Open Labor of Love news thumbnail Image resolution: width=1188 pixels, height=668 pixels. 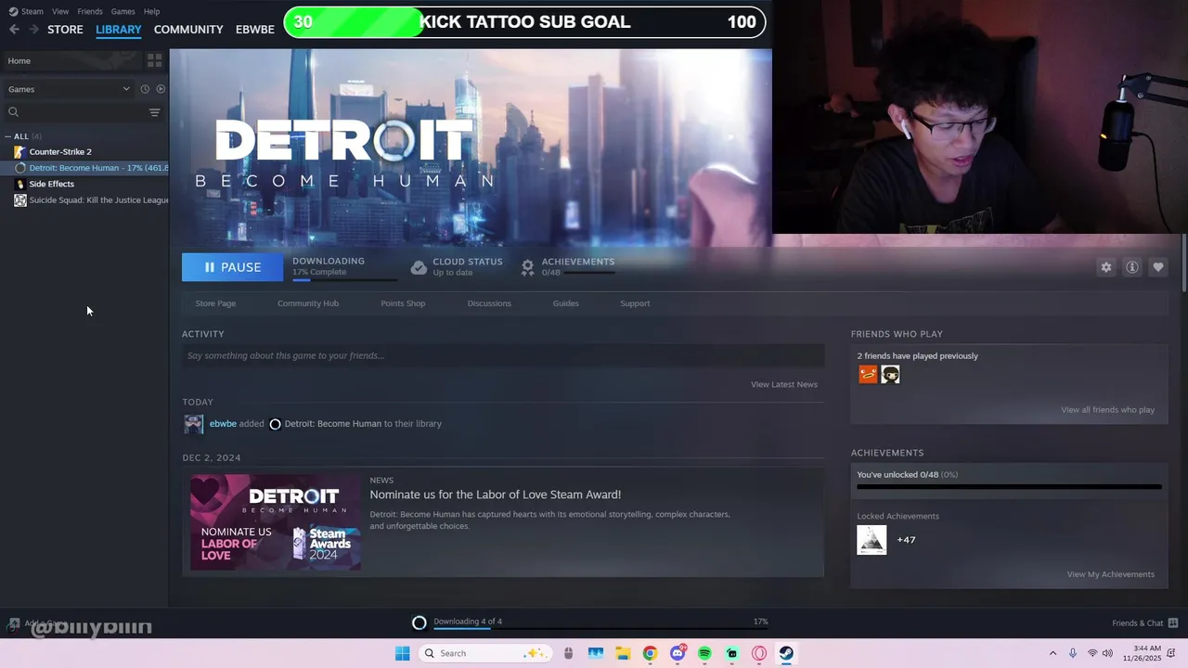(276, 522)
